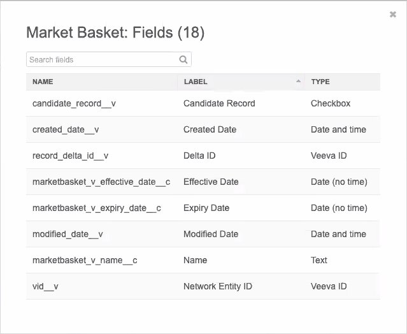Click the marketbasket_v_expiry_date__c field
This screenshot has height=334, width=407.
(x=96, y=208)
